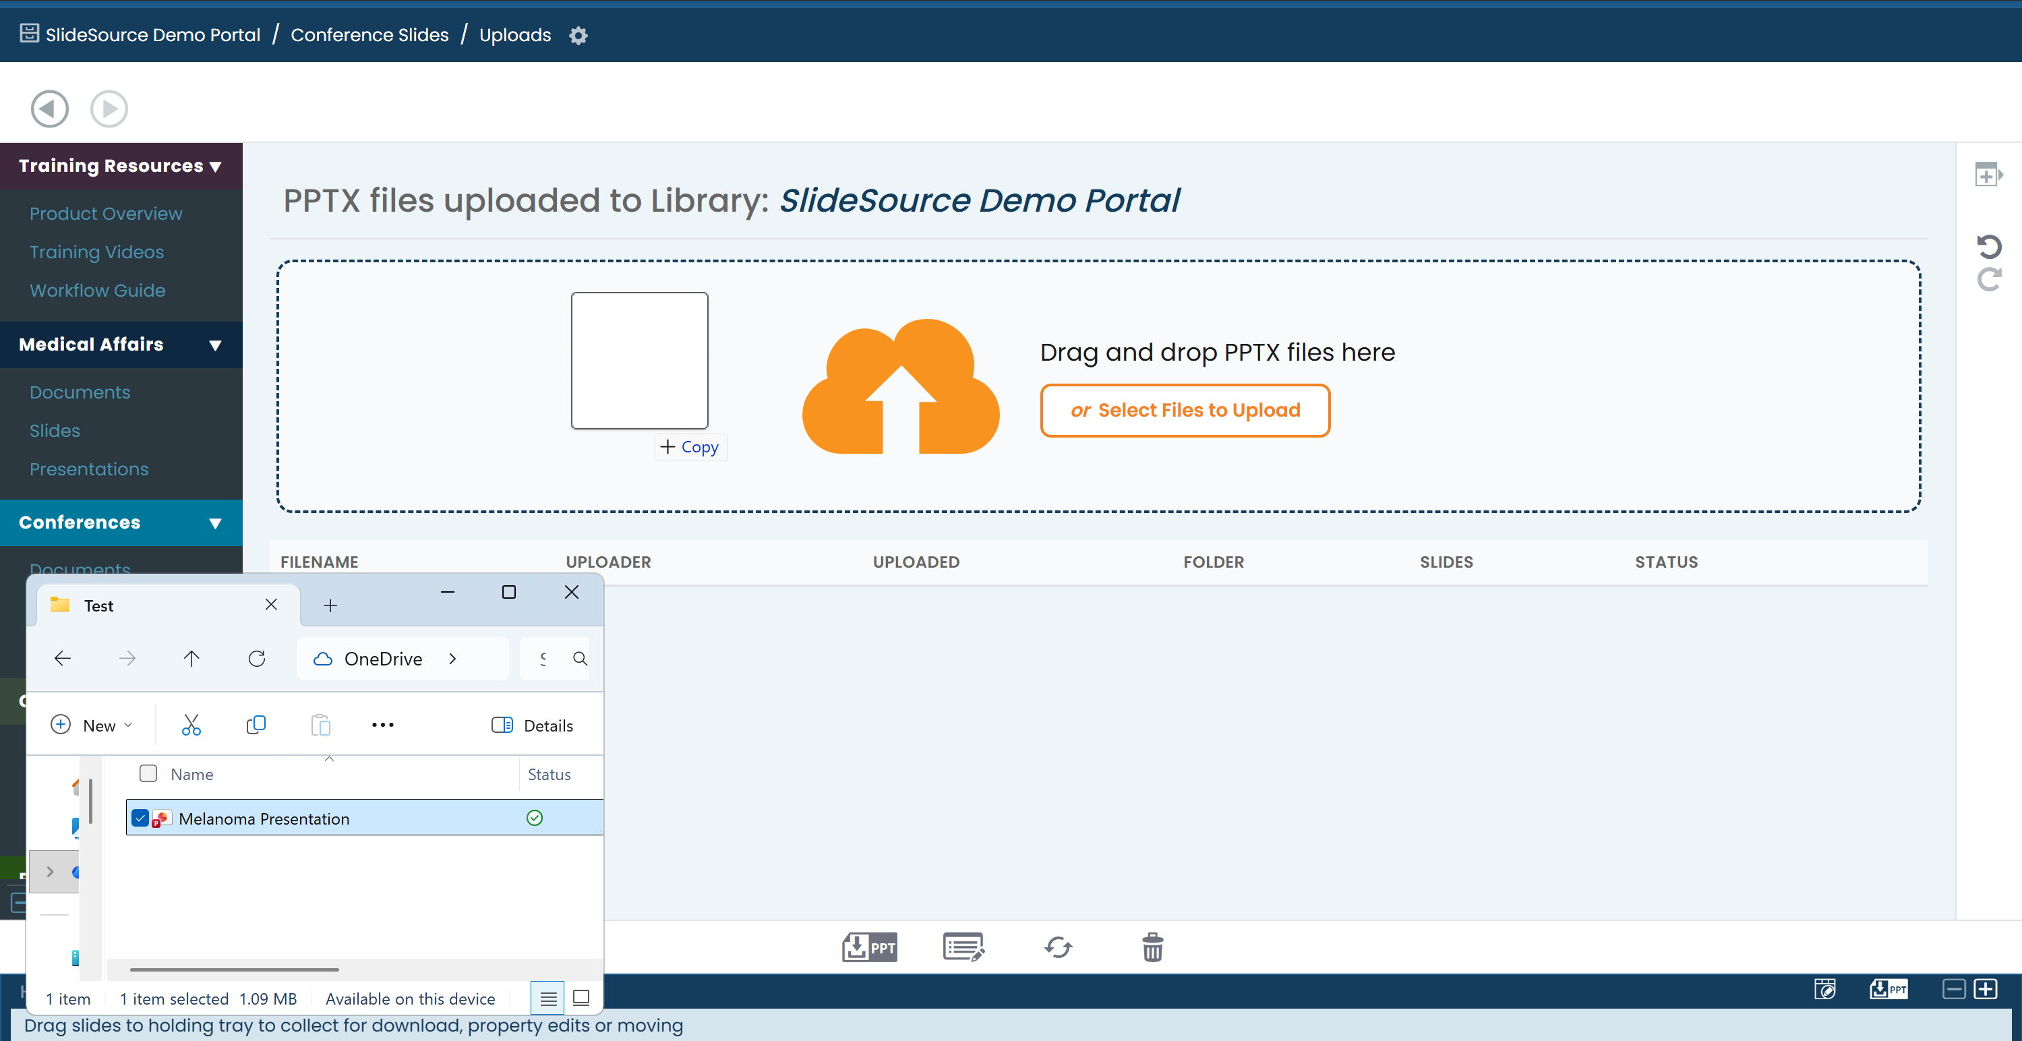Close the Test tab in File Explorer
The image size is (2022, 1041).
(x=271, y=605)
